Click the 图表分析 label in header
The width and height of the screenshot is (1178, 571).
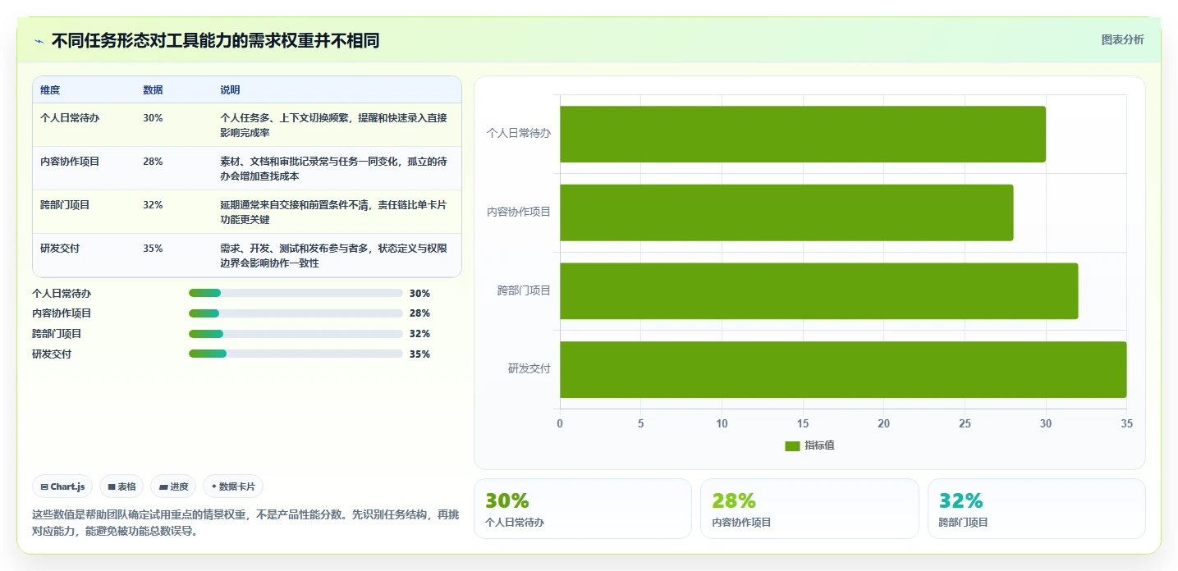[x=1122, y=39]
